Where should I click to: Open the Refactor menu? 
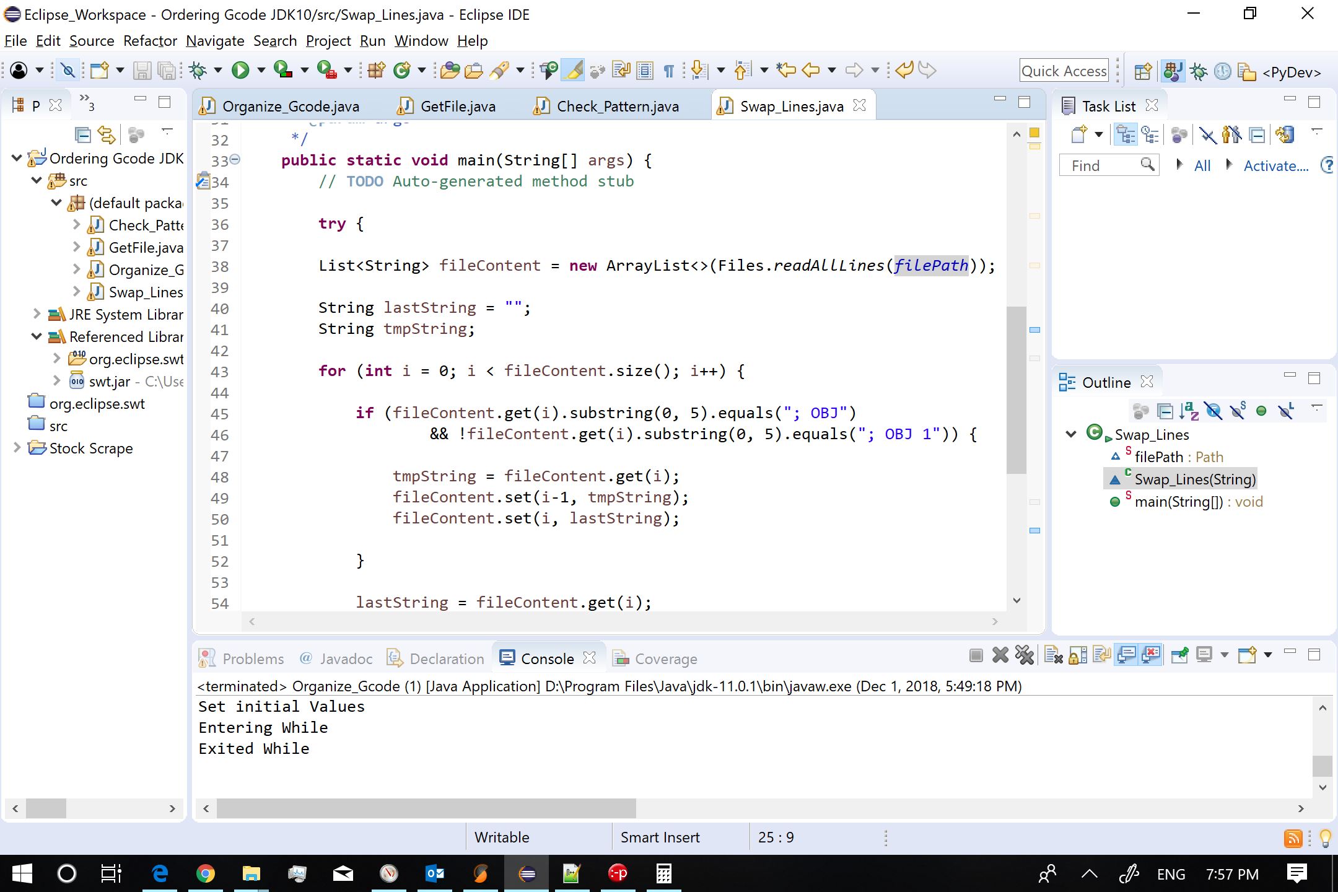(150, 41)
